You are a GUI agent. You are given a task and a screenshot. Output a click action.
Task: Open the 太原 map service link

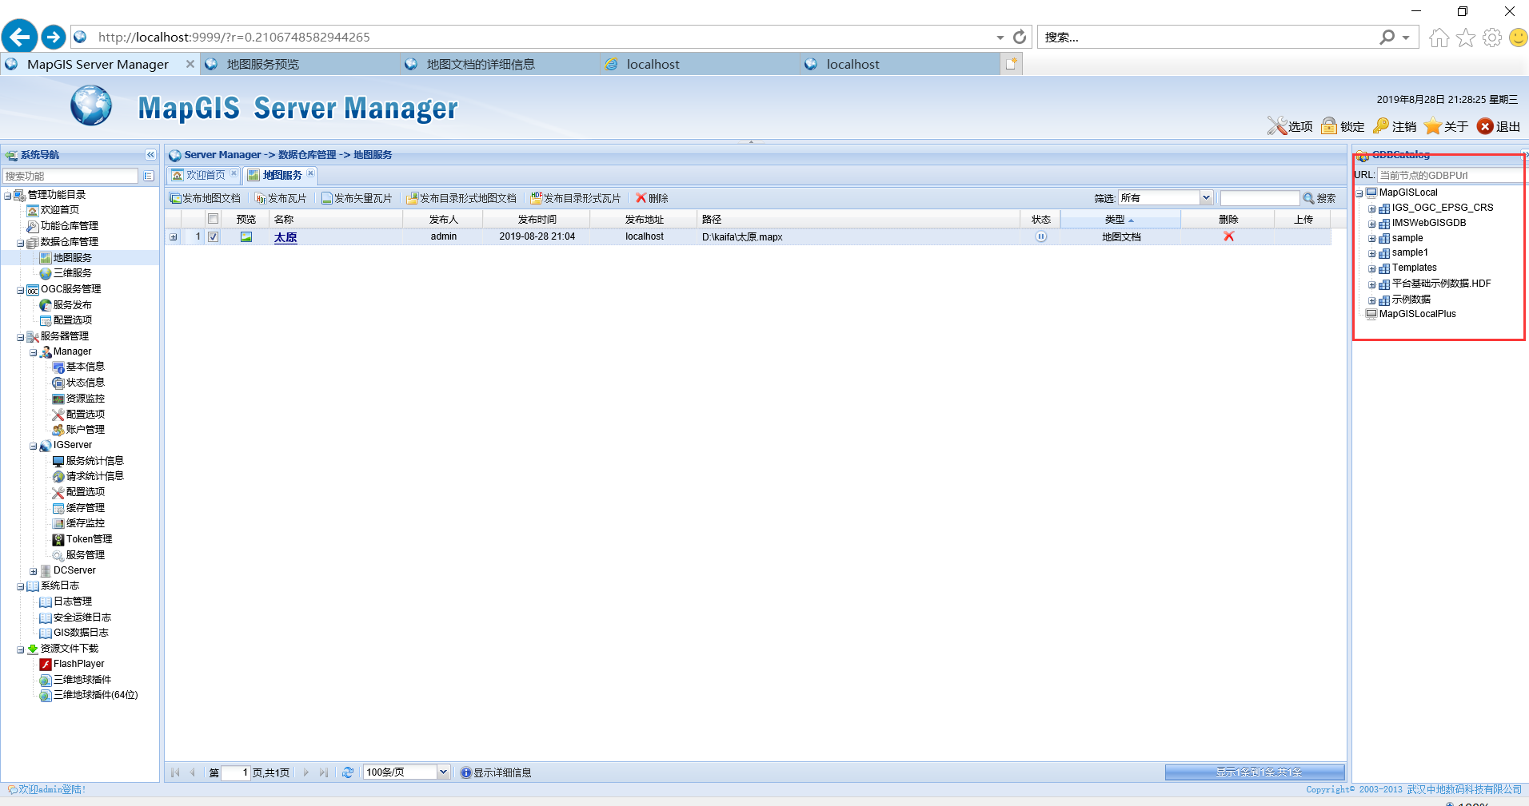(x=285, y=237)
